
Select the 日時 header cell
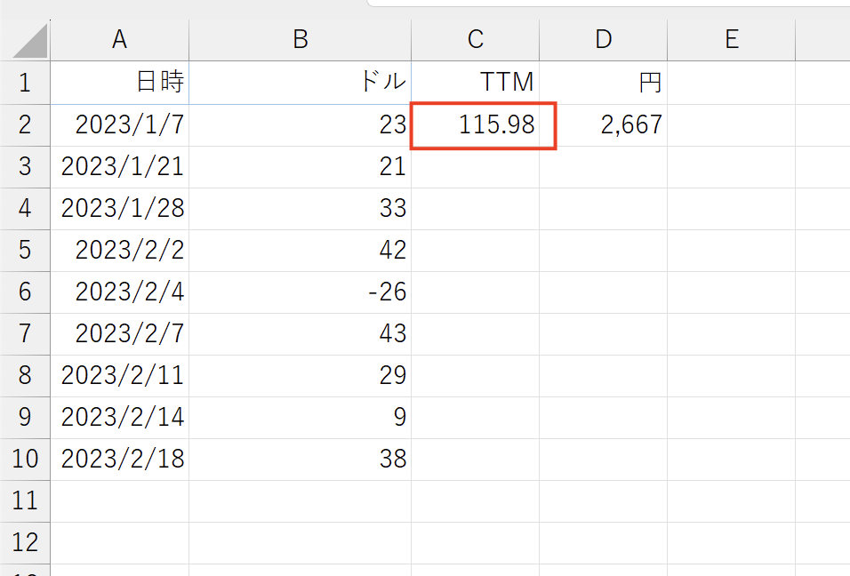(x=120, y=83)
